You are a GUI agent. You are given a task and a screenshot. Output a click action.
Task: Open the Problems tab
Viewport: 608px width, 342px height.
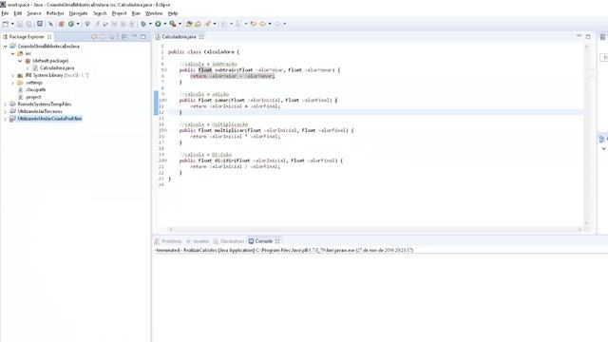pos(168,241)
